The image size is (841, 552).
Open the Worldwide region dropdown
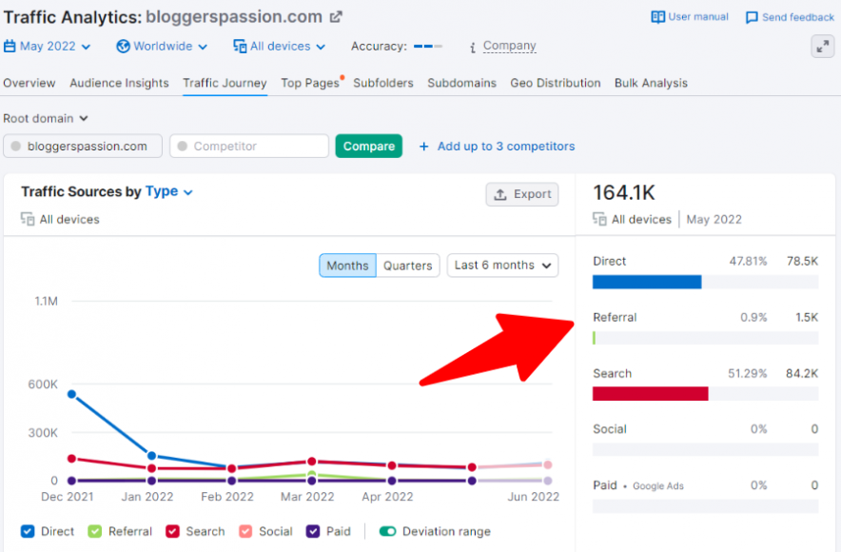[x=162, y=46]
